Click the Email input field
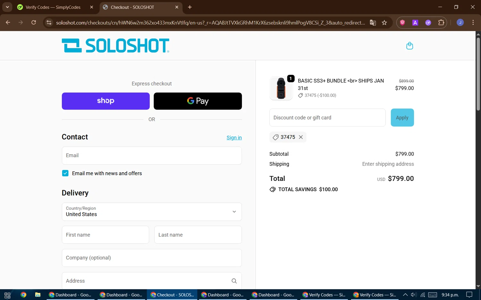Image resolution: width=481 pixels, height=300 pixels. pos(152,156)
